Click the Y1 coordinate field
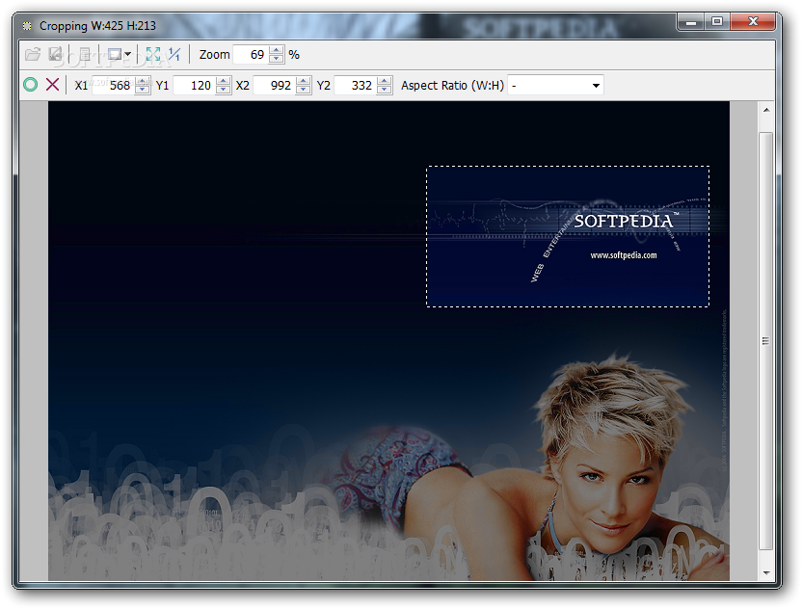802x609 pixels. tap(195, 86)
